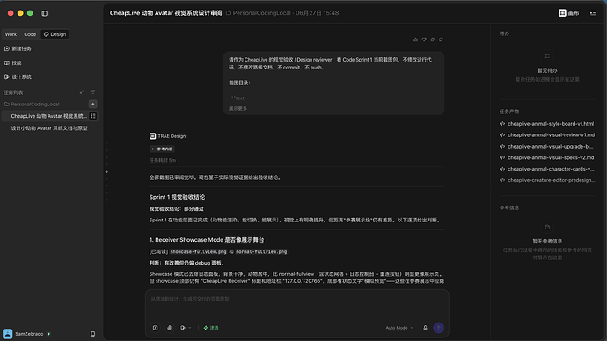Expand the message with 展示更多
The height and width of the screenshot is (341, 607).
tap(238, 109)
